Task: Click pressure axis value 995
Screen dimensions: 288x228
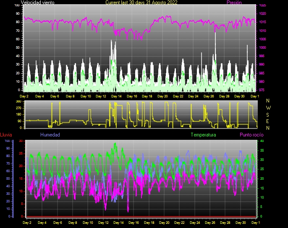Action: pos(262,56)
